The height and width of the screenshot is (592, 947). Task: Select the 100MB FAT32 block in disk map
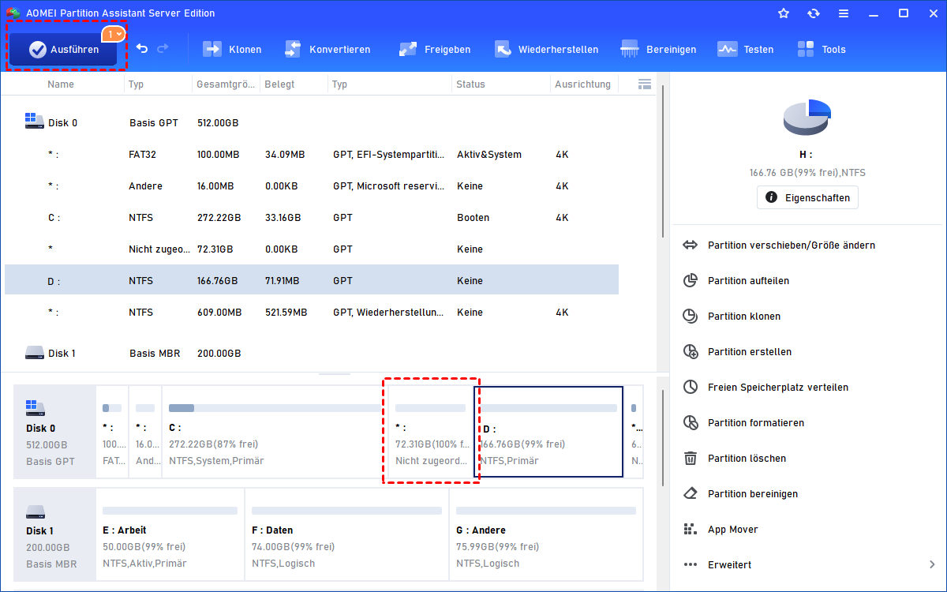pos(112,432)
